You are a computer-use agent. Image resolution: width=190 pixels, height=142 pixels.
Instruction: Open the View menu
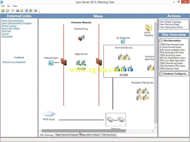pos(15,6)
